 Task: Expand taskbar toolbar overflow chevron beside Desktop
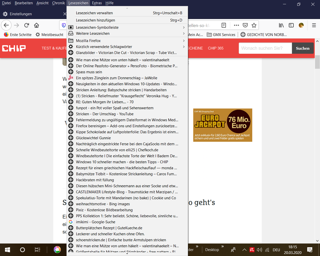tap(222, 247)
